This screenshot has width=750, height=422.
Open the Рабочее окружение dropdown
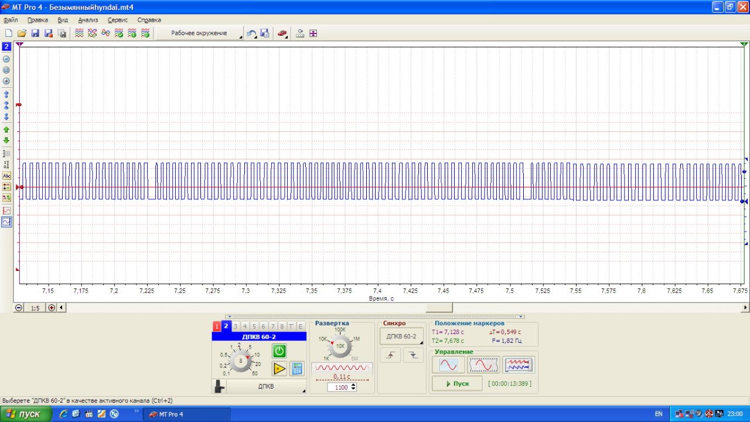200,33
